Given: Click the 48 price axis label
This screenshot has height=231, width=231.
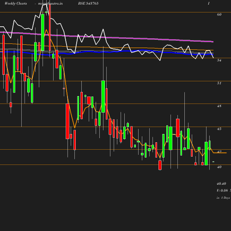Looking at the screenshot, I should 219,106.
